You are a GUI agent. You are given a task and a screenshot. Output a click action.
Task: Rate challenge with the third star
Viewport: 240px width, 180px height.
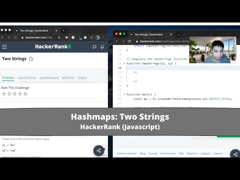click(14, 93)
